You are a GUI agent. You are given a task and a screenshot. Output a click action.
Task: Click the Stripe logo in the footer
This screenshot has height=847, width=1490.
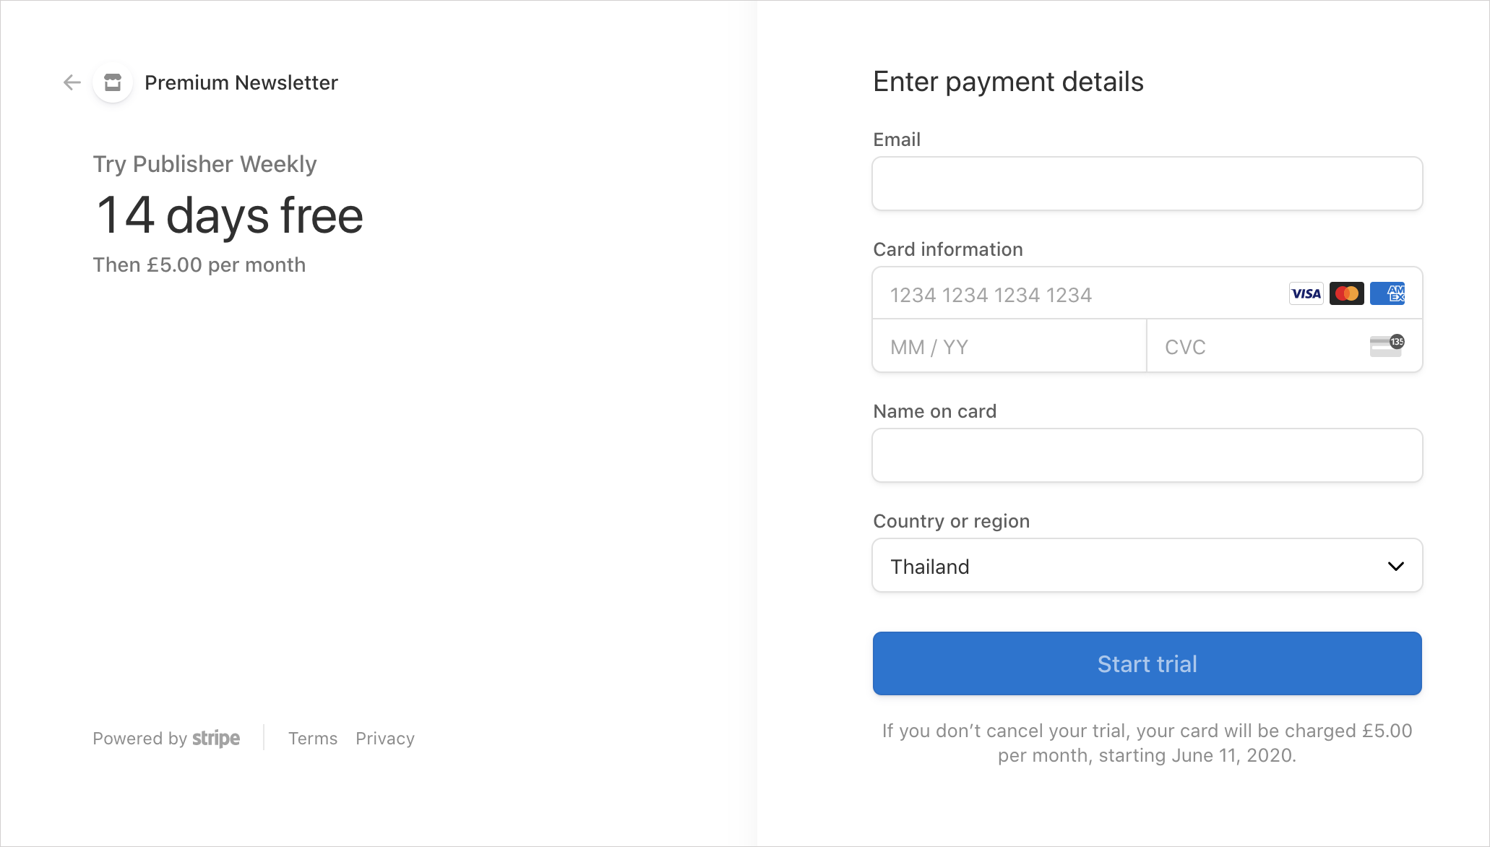click(216, 739)
